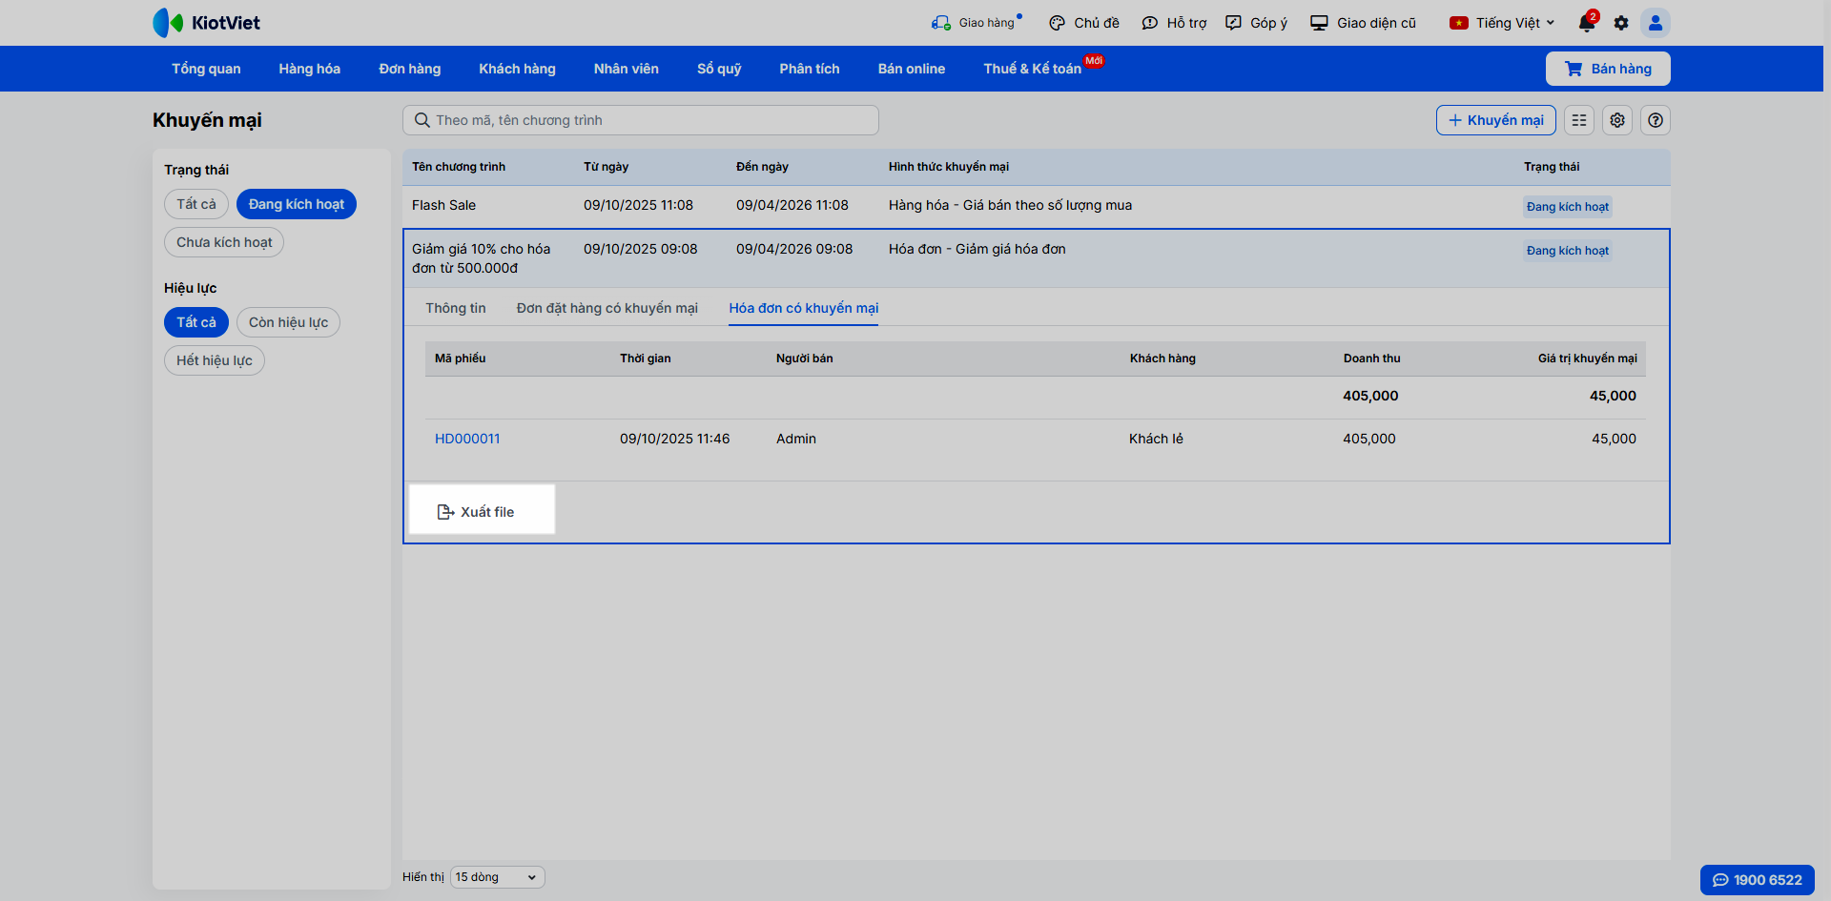This screenshot has width=1831, height=901.
Task: Open the Thuế & Kế toán menu
Action: click(1033, 69)
